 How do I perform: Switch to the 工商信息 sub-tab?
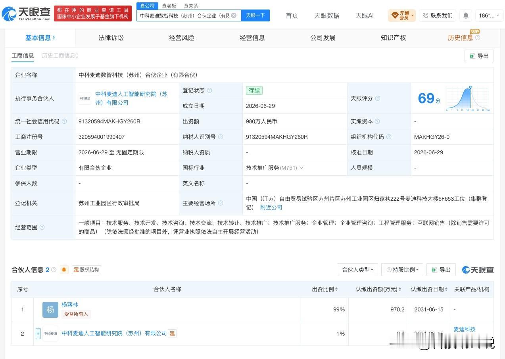point(23,56)
